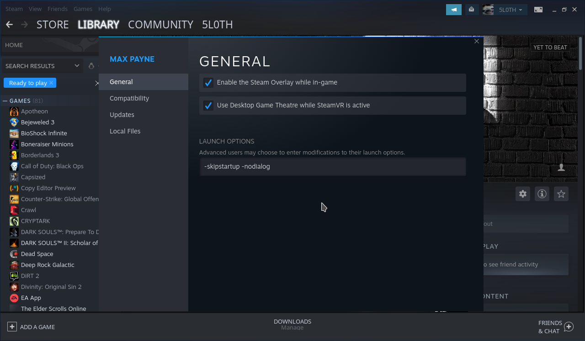Toggle the Linux penguin filter icon
Viewport: 585px width, 341px height.
click(91, 66)
